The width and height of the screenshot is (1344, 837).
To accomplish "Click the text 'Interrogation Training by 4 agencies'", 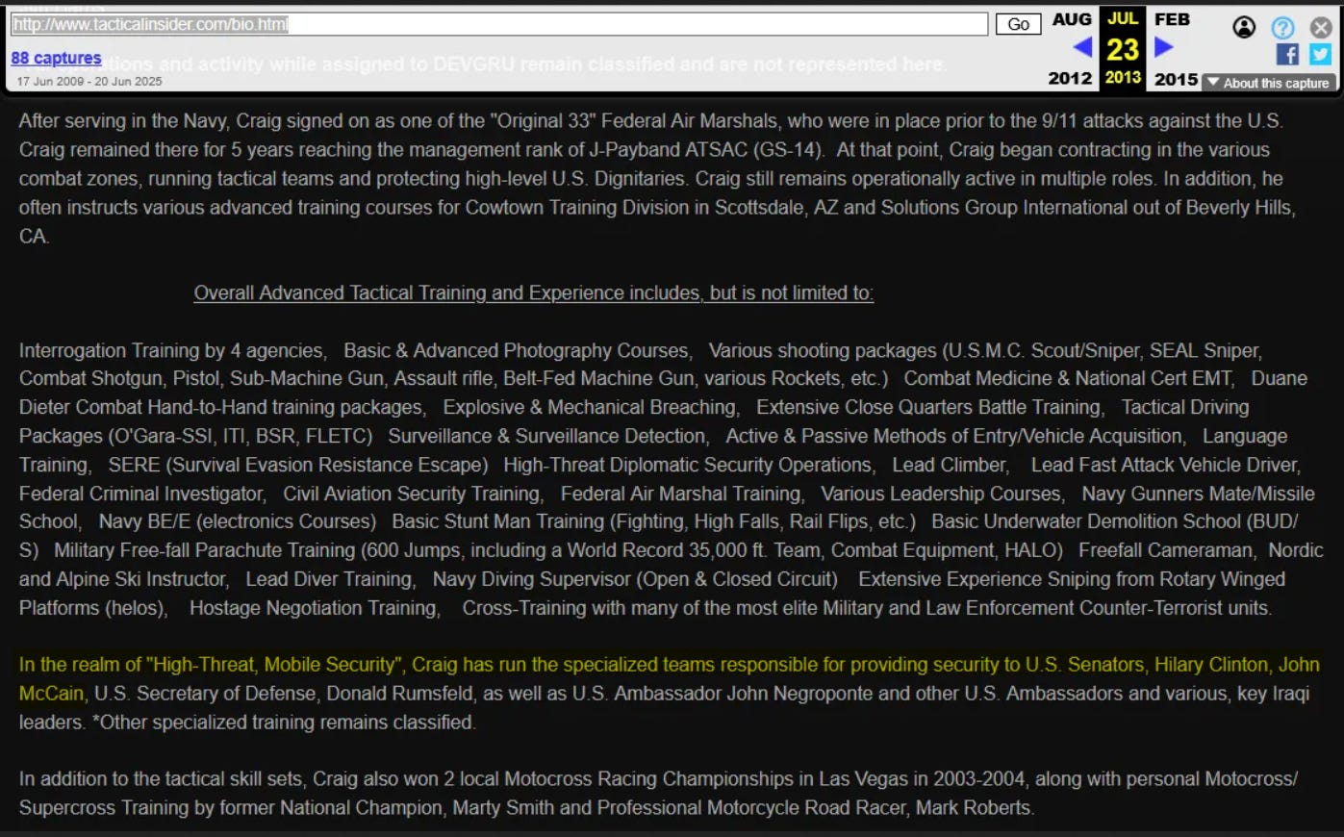I will (x=172, y=351).
